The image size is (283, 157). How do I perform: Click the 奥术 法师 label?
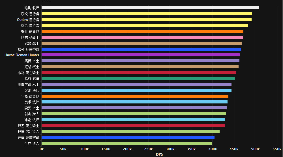point(32,102)
